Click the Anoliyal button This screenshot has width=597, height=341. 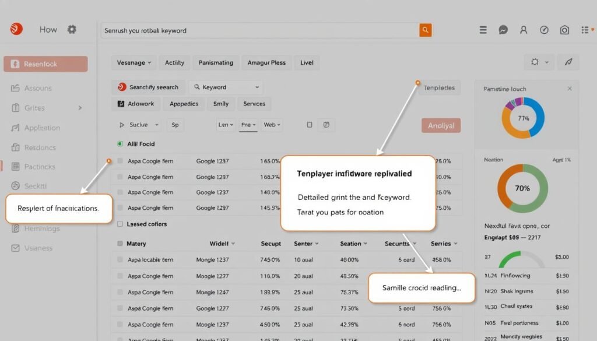pyautogui.click(x=441, y=125)
